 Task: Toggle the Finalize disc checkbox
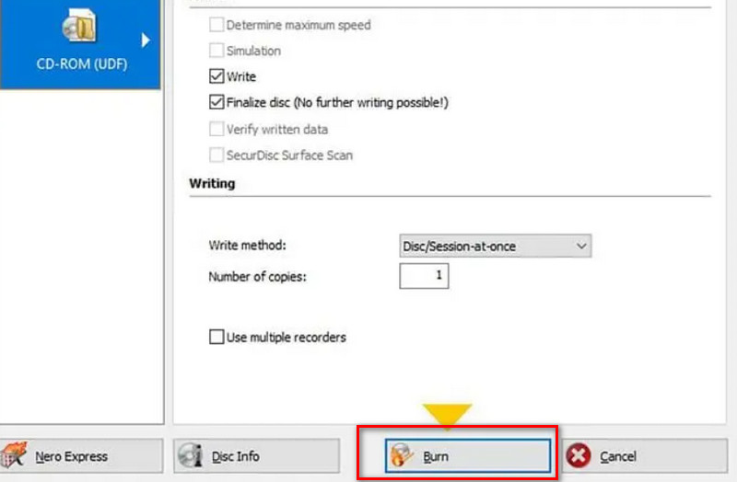(x=216, y=103)
